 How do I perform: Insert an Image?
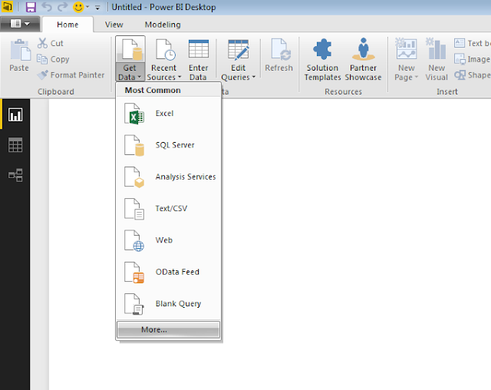pyautogui.click(x=472, y=59)
